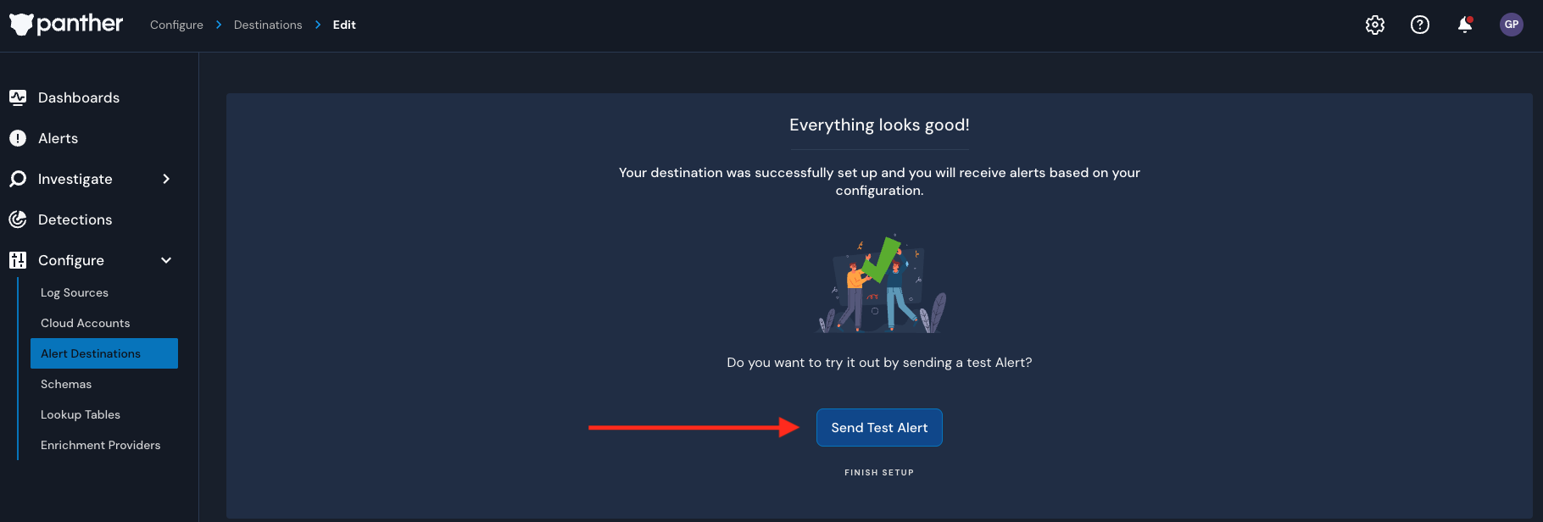Viewport: 1543px width, 522px height.
Task: Open Schemas
Action: [x=66, y=384]
